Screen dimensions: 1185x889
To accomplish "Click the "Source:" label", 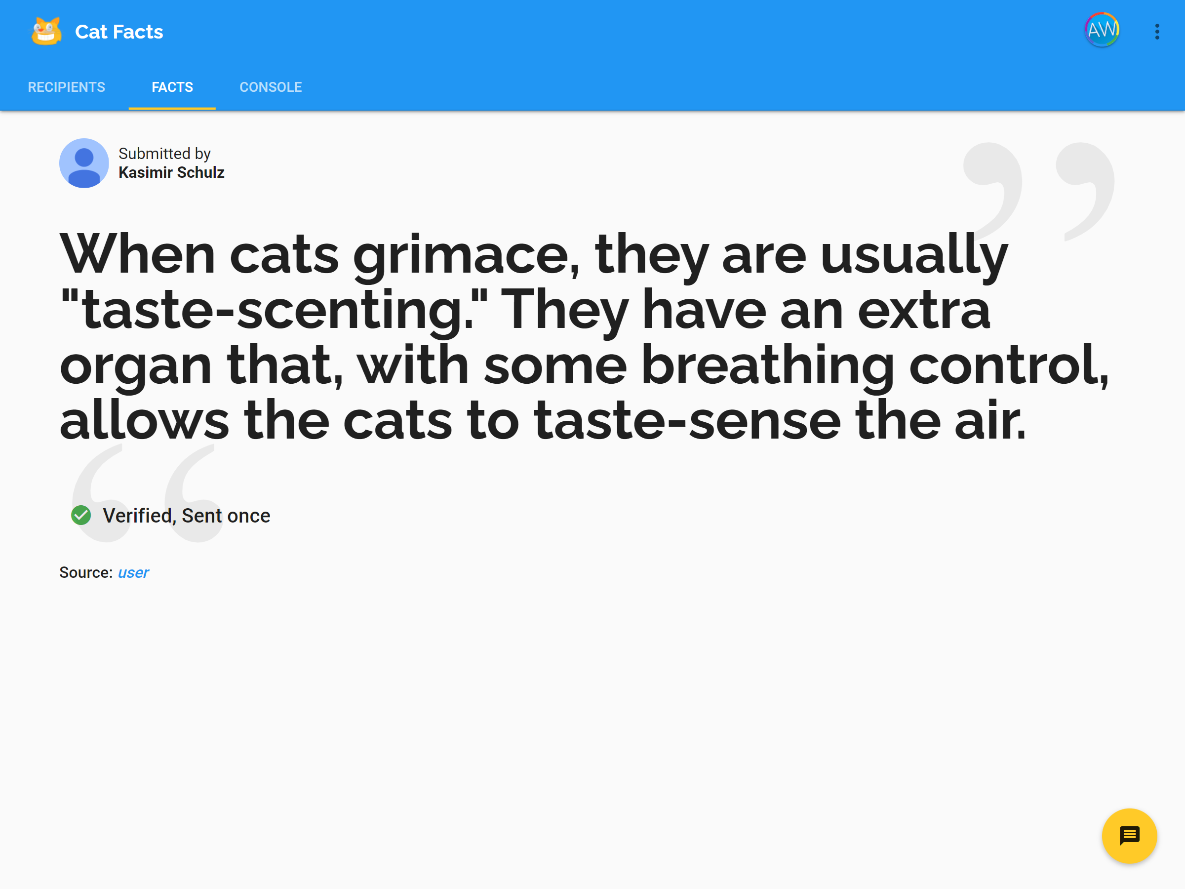I will tap(86, 573).
